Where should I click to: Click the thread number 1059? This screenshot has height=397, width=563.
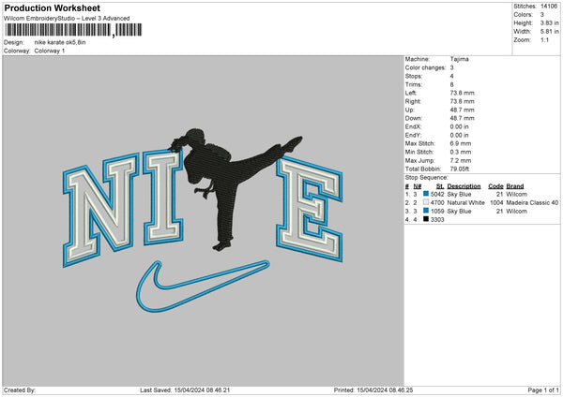click(437, 212)
